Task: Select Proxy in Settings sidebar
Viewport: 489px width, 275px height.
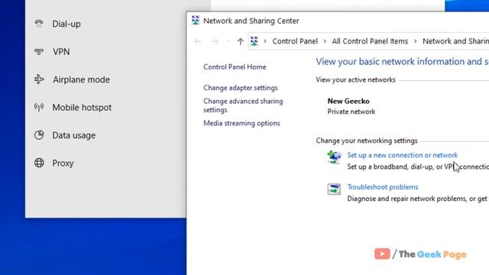Action: click(63, 163)
